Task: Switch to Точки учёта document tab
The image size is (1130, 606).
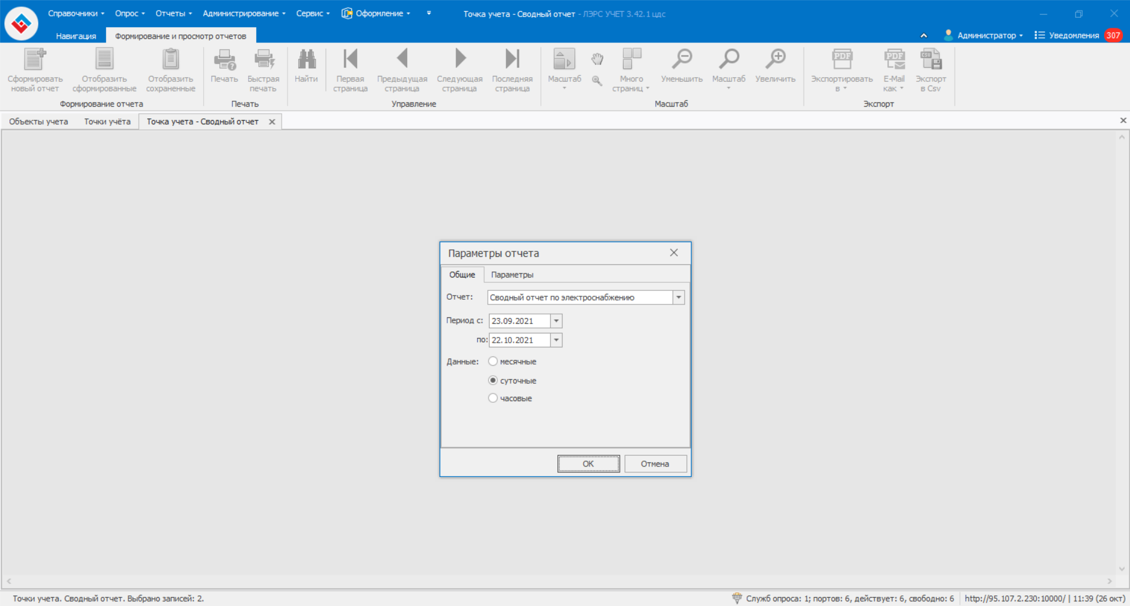Action: (107, 121)
